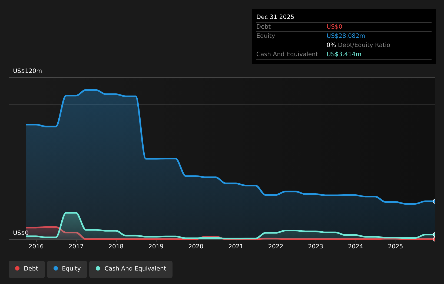The width and height of the screenshot is (444, 284).
Task: Click the Debt tooltip row label
Action: [264, 27]
